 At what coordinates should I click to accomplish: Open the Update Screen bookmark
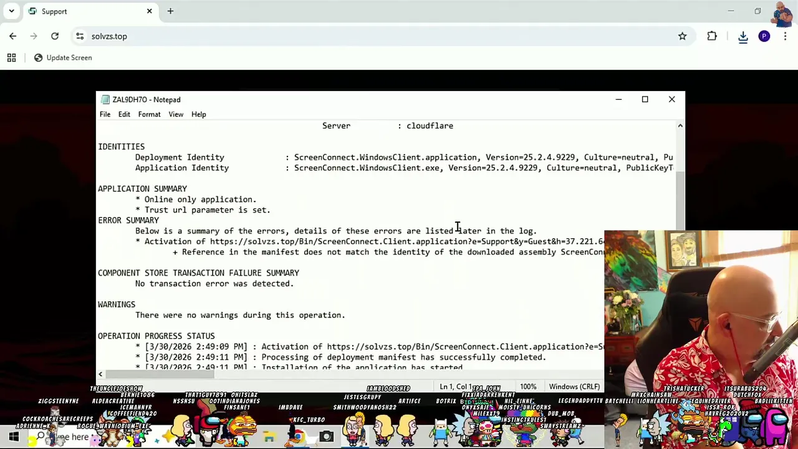pyautogui.click(x=62, y=57)
